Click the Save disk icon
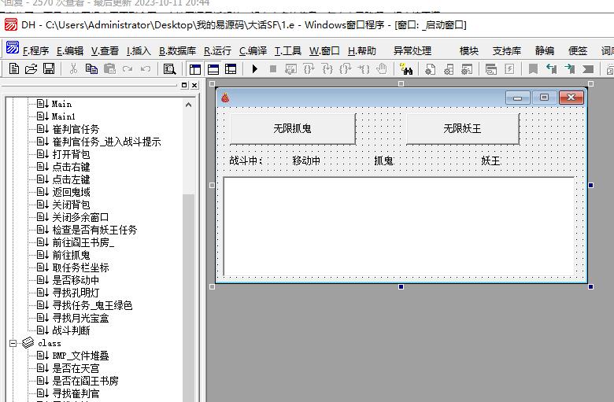 pos(49,69)
